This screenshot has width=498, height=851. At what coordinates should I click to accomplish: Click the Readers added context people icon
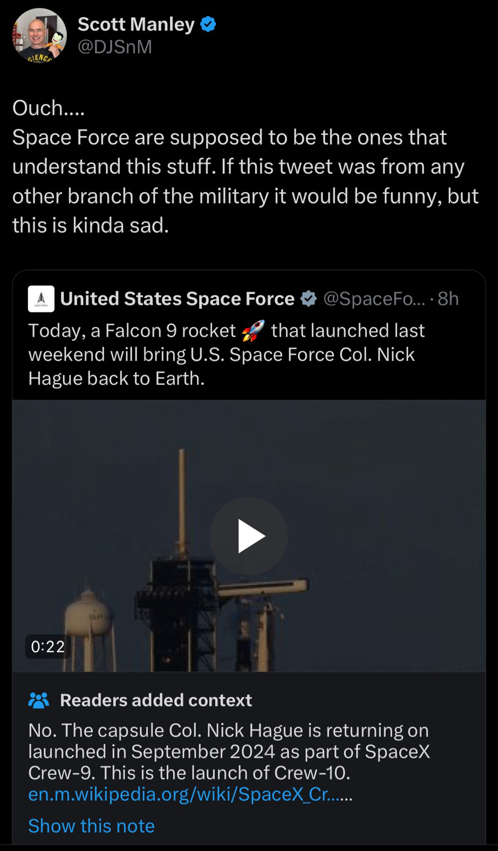[x=38, y=700]
